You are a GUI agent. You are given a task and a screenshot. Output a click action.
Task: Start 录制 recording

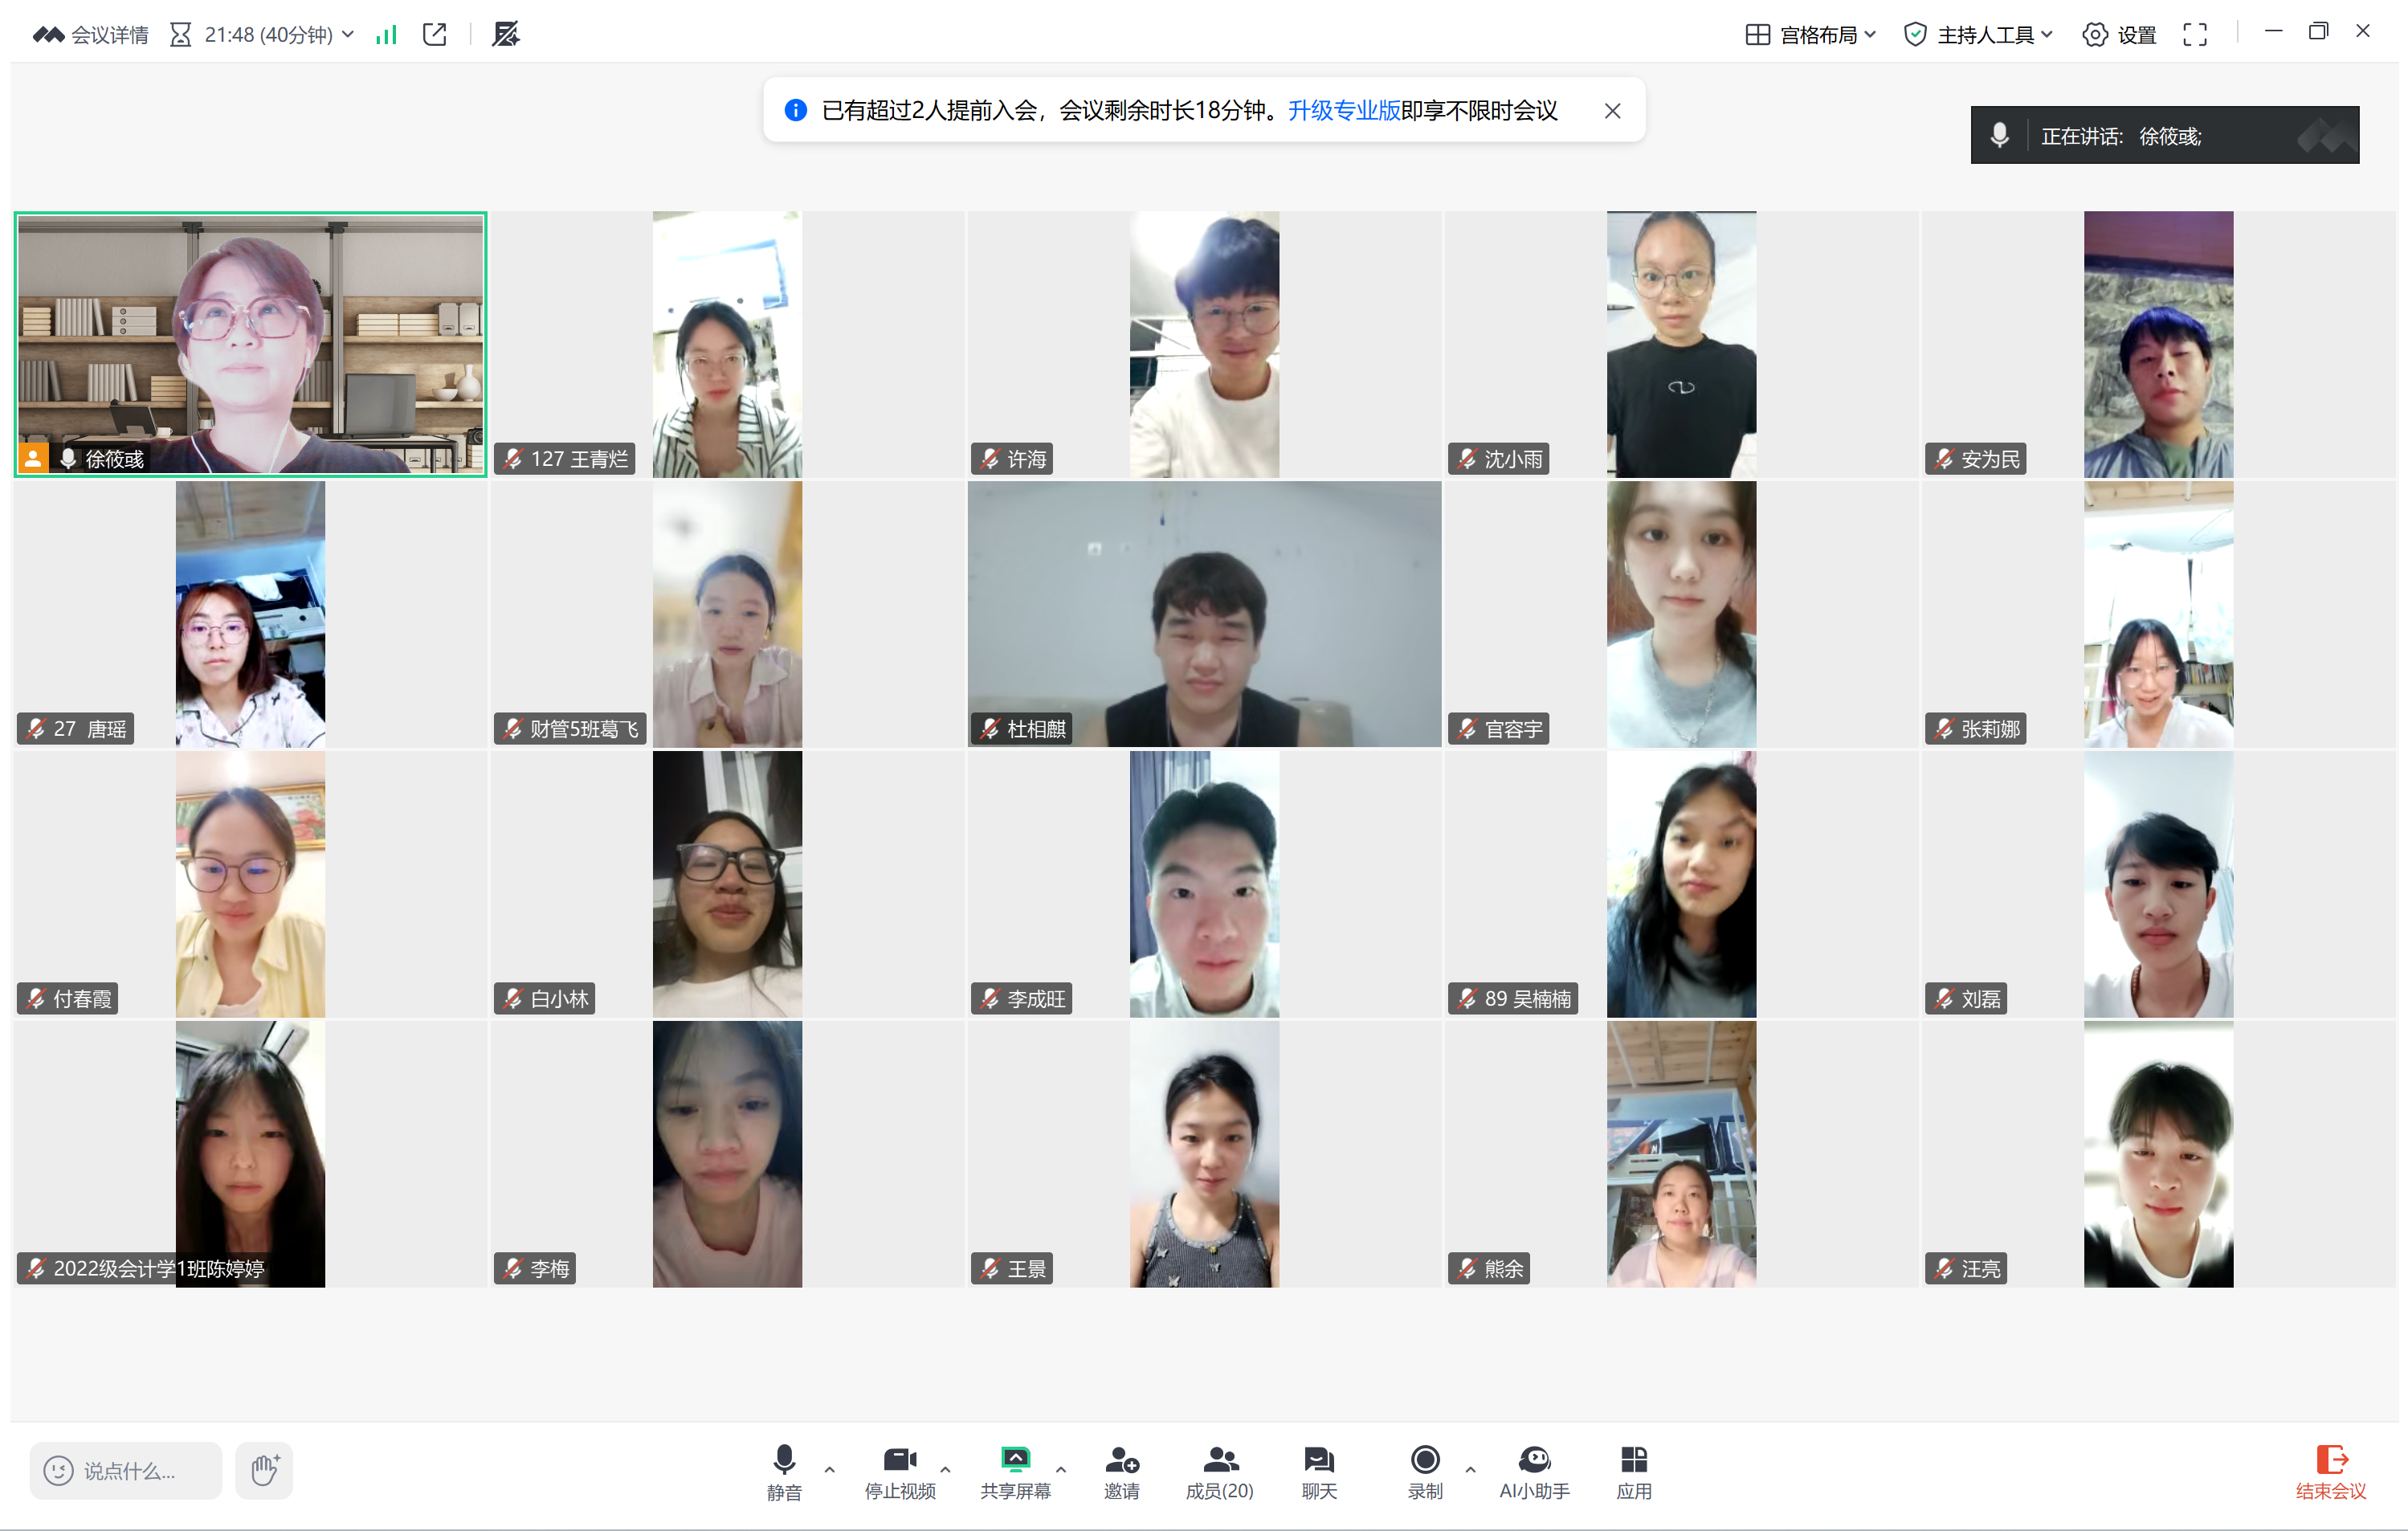coord(1424,1470)
